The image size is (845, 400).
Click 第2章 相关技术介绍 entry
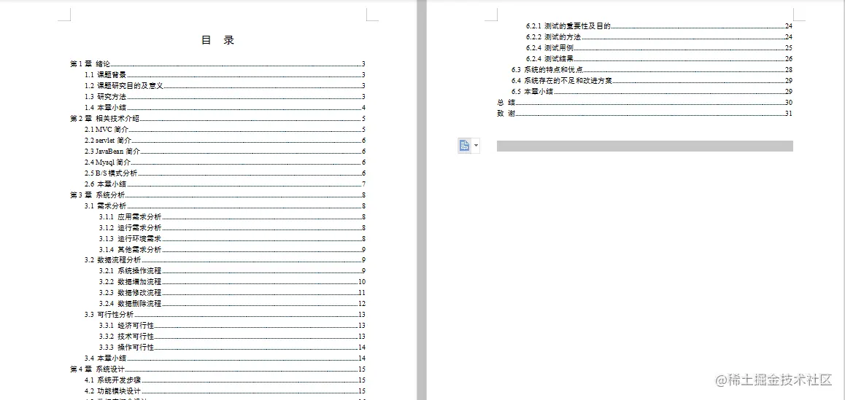tap(218, 119)
